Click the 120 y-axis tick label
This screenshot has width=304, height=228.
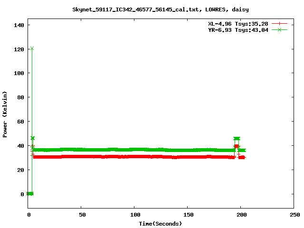pos(19,49)
